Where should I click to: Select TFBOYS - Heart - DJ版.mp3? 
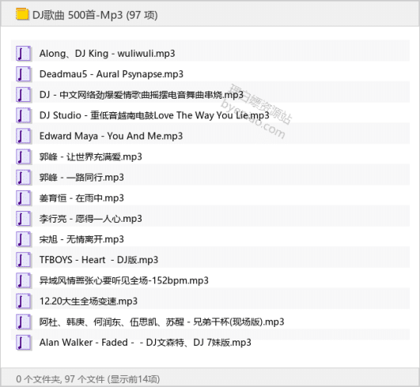click(99, 260)
